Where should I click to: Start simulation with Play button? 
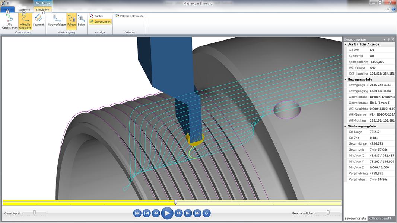point(167,213)
